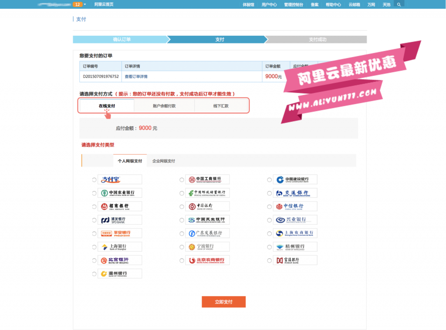
Task: Click the orange 立即支付 button
Action: 223,302
